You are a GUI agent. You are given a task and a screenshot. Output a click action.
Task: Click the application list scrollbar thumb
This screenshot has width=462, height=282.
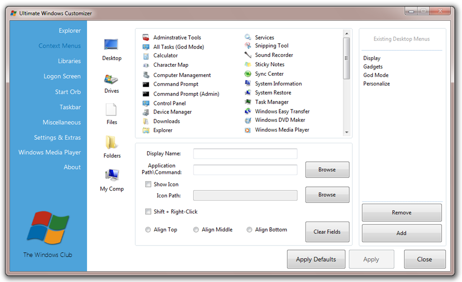(x=347, y=58)
